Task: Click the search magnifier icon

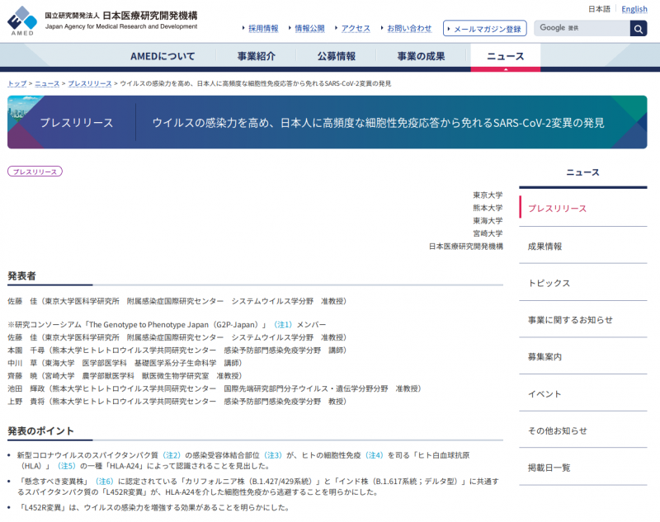Action: pos(638,27)
